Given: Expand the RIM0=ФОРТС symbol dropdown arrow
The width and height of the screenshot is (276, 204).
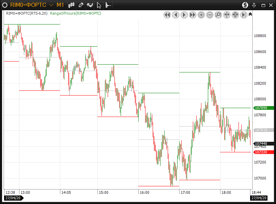Looking at the screenshot, I should tap(51, 5).
